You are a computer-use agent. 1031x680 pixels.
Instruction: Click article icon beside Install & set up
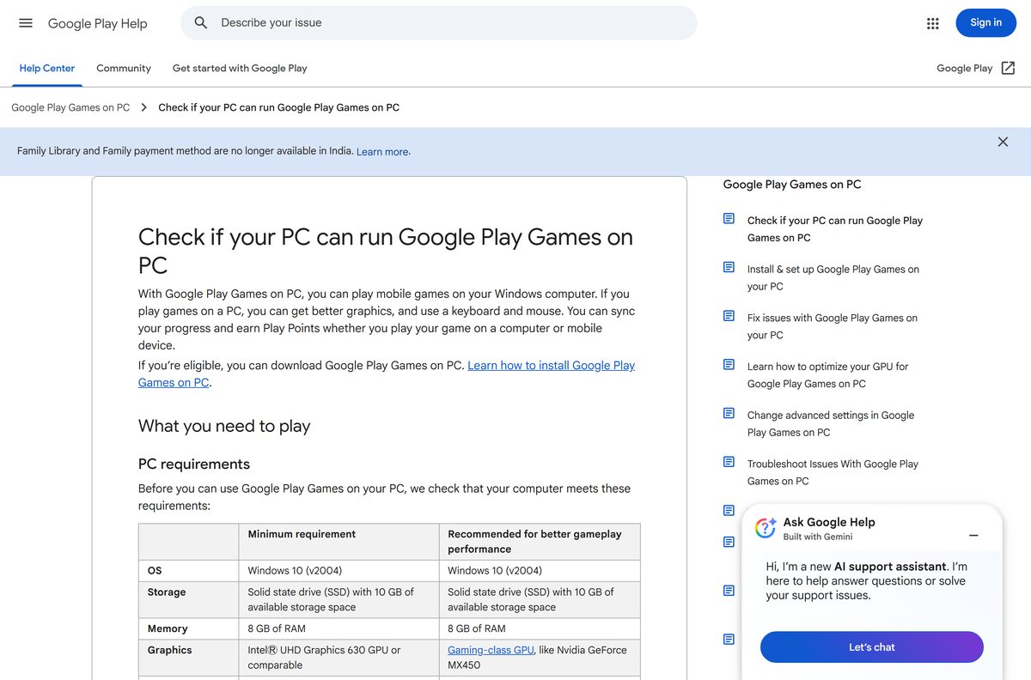point(729,268)
